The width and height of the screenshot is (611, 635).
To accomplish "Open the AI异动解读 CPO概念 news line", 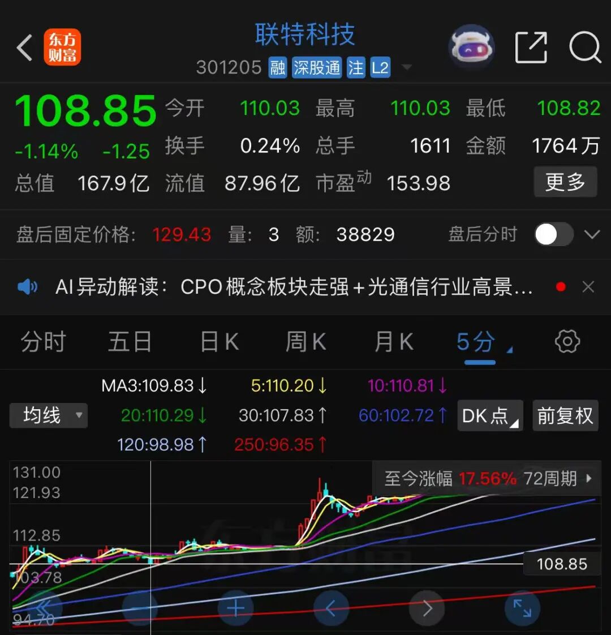I will (x=294, y=287).
